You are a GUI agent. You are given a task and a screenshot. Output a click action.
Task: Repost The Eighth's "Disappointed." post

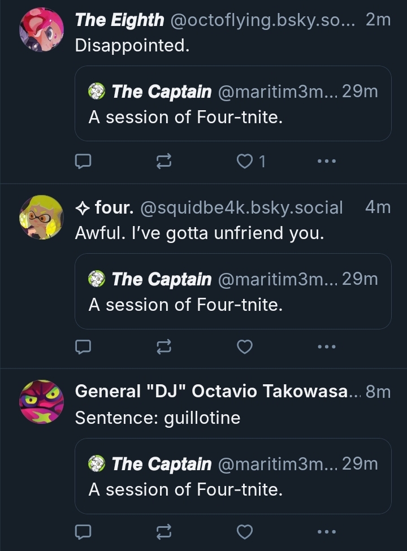click(x=164, y=162)
